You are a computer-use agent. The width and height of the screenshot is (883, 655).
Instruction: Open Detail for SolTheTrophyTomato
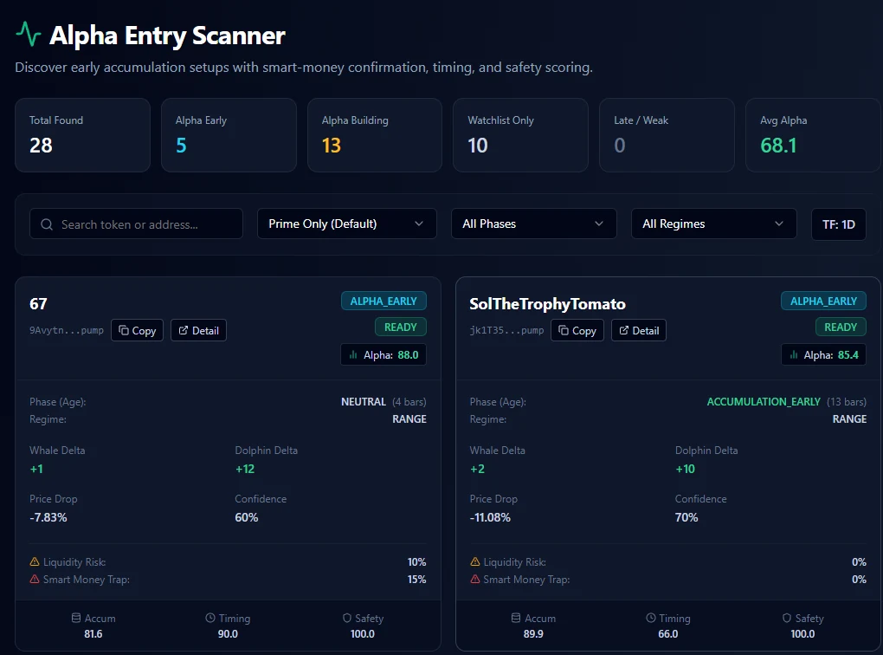click(639, 330)
